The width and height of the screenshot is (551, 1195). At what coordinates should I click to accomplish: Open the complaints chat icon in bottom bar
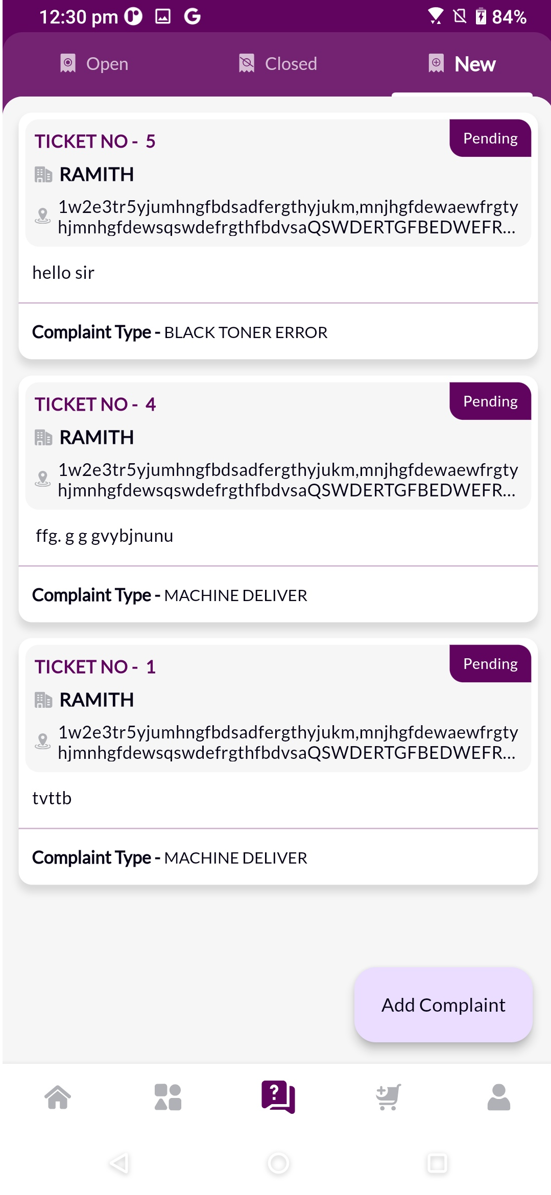point(278,1098)
